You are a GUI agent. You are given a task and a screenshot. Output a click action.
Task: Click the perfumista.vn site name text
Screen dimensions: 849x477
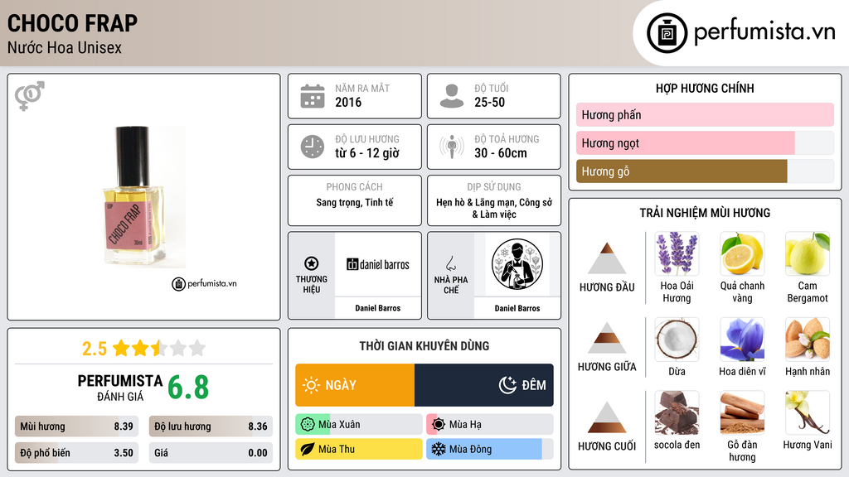(764, 31)
